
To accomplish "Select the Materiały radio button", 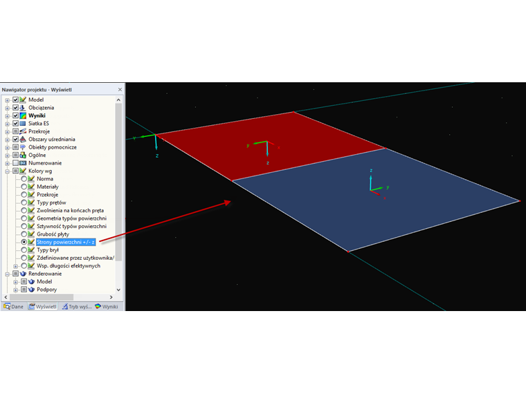I will 24,187.
